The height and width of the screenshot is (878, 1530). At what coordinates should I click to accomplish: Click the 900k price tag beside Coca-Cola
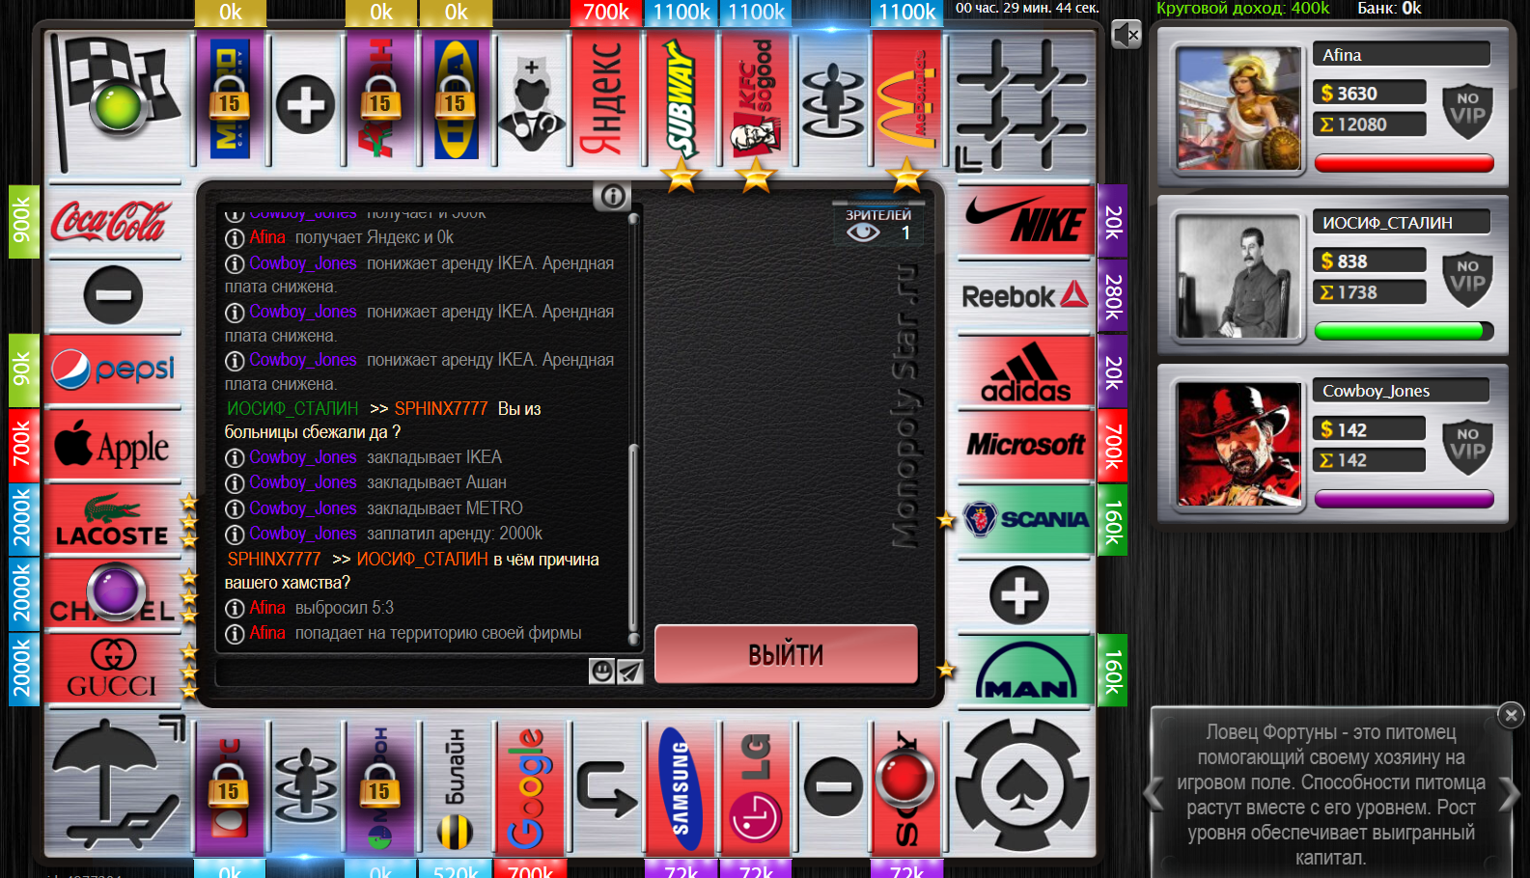click(23, 221)
